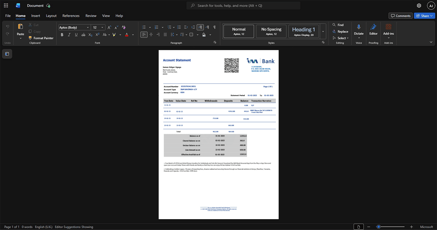Apply yellow text highlight
This screenshot has height=230, width=437.
tap(114, 34)
